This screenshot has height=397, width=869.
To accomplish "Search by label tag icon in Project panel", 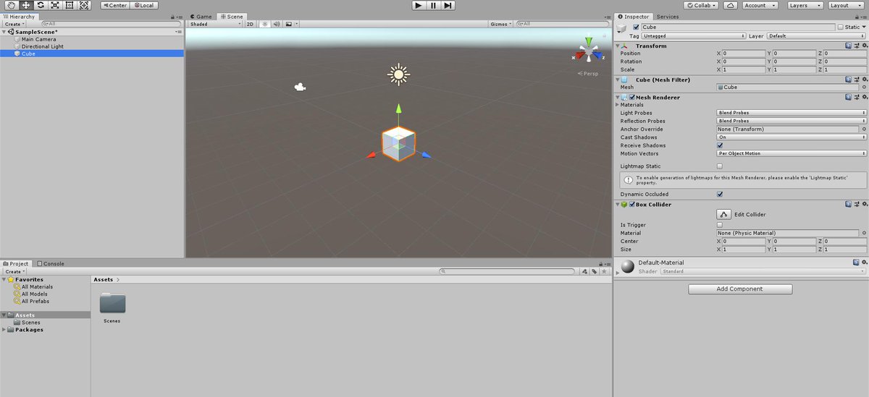I will (x=594, y=272).
